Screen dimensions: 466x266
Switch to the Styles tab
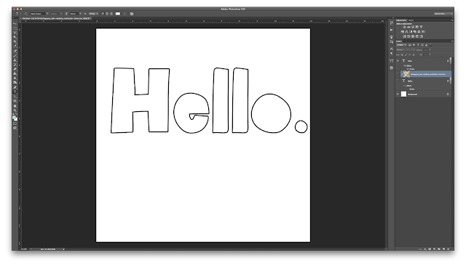[411, 20]
